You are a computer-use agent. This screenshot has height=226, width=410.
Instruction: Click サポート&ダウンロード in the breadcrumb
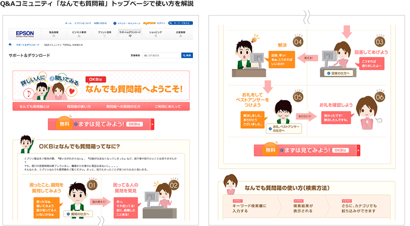click(x=28, y=45)
